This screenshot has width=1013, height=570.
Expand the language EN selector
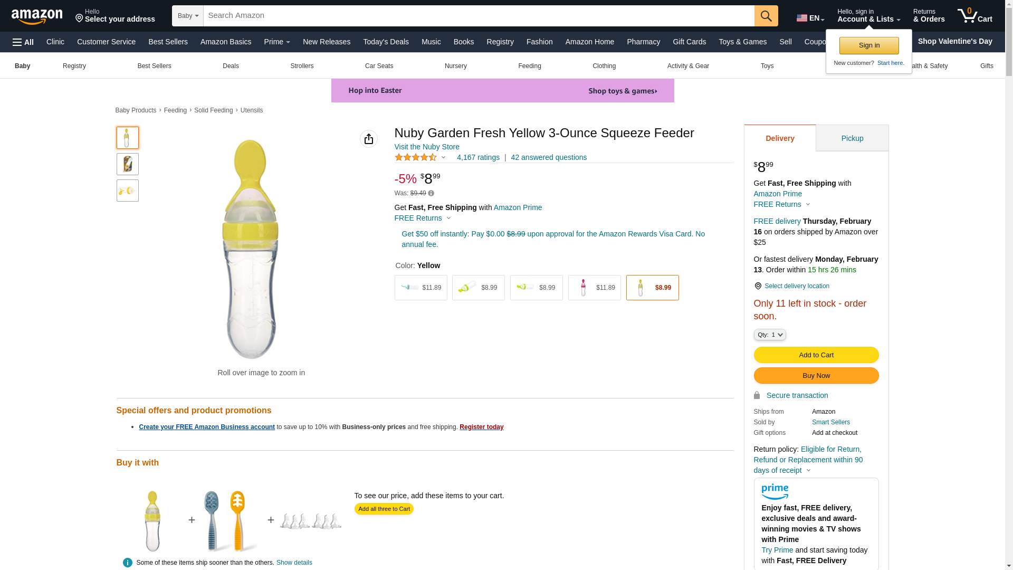(x=810, y=18)
